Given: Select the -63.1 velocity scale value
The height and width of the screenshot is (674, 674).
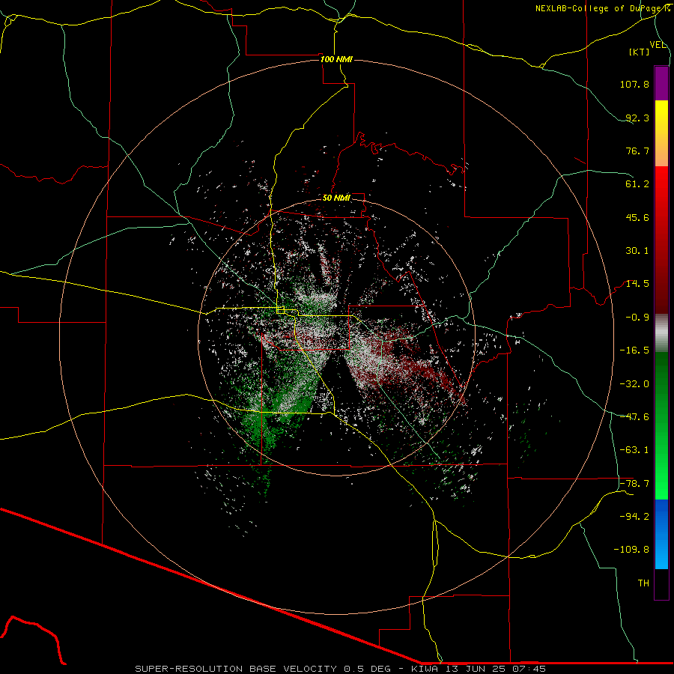Looking at the screenshot, I should (x=634, y=450).
